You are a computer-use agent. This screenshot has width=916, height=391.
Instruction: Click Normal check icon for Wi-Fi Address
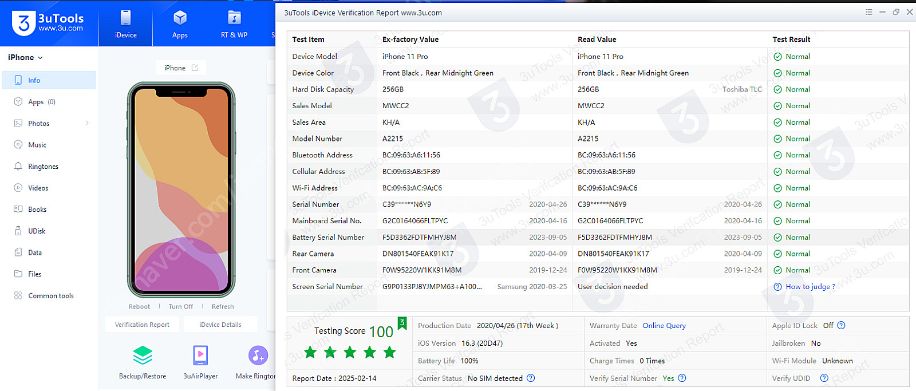coord(777,188)
